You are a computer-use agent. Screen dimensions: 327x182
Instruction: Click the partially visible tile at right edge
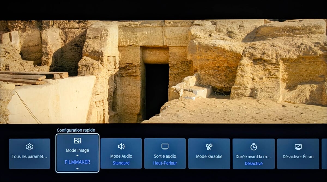point(324,154)
